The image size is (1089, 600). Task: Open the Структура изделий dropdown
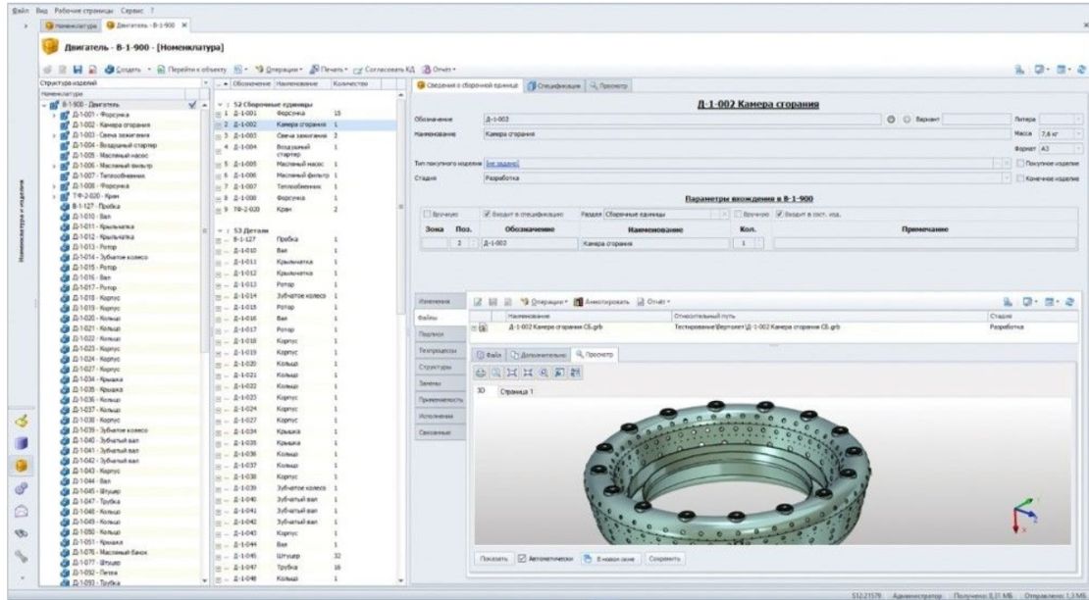click(205, 83)
